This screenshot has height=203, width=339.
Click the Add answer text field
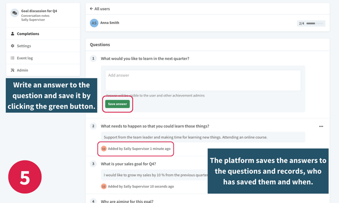[x=203, y=80]
